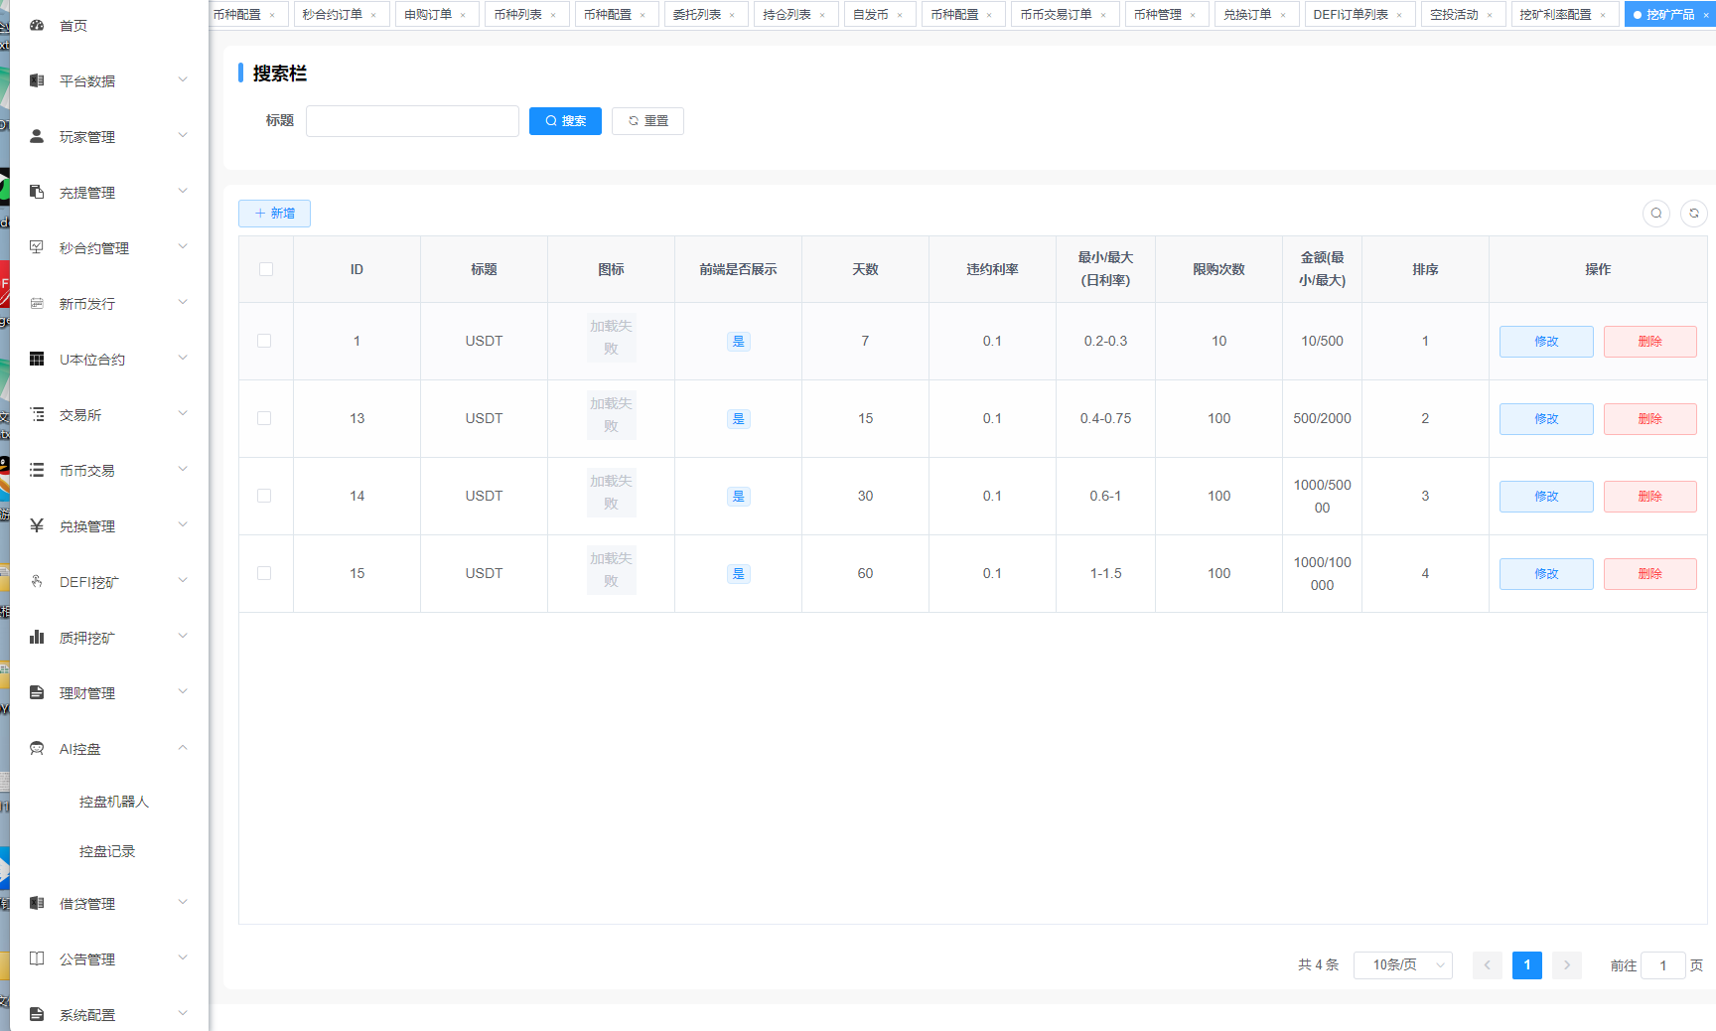Close the 挖矿利率配置 tab
1716x1031 pixels.
tap(1603, 15)
